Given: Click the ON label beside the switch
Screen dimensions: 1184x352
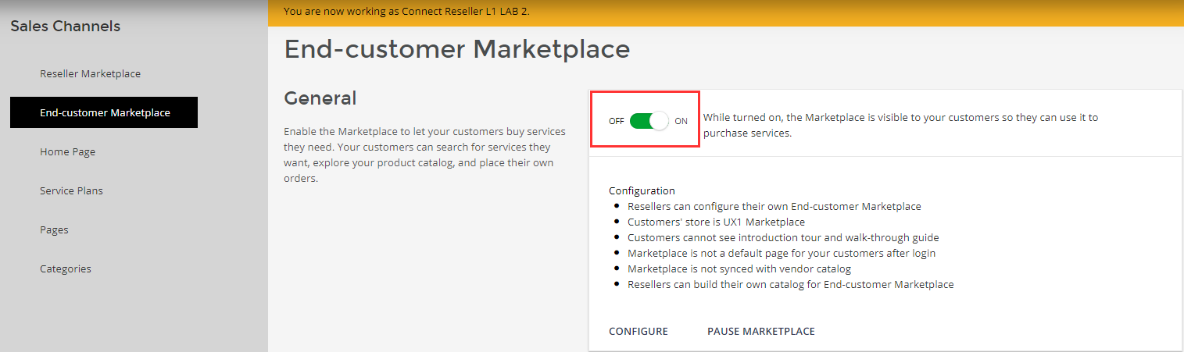Looking at the screenshot, I should (x=681, y=121).
